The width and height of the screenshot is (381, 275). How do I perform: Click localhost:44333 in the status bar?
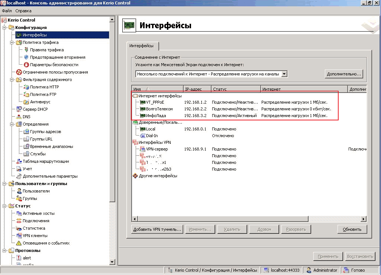[x=285, y=270]
